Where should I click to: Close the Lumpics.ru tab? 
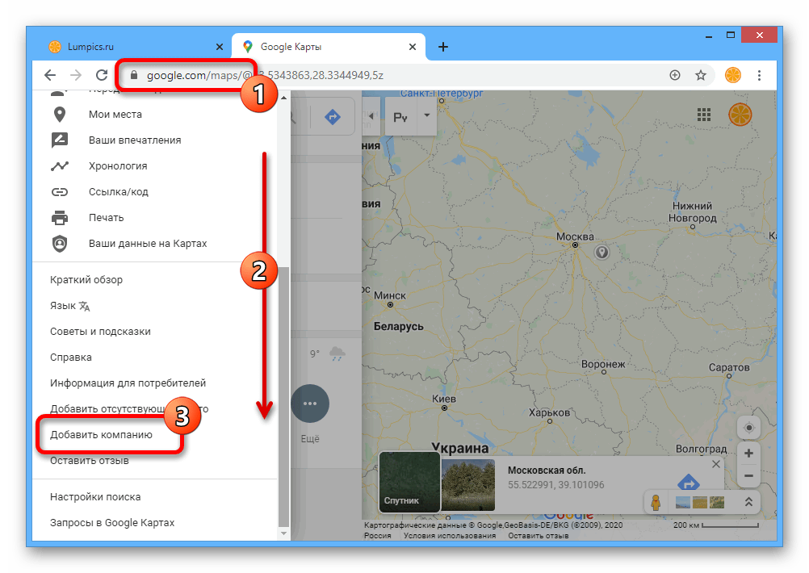click(x=220, y=47)
